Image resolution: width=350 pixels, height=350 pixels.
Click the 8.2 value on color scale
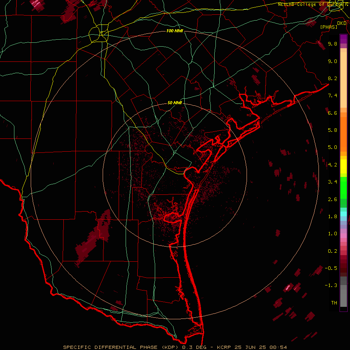point(332,78)
